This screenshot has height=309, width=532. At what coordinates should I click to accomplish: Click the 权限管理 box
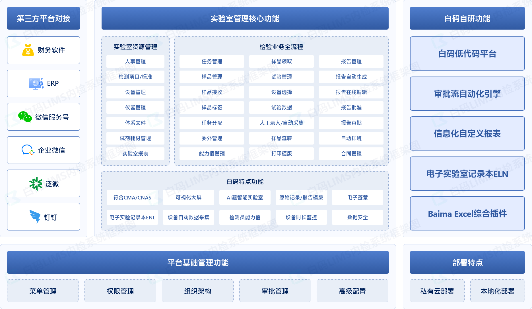click(x=120, y=291)
